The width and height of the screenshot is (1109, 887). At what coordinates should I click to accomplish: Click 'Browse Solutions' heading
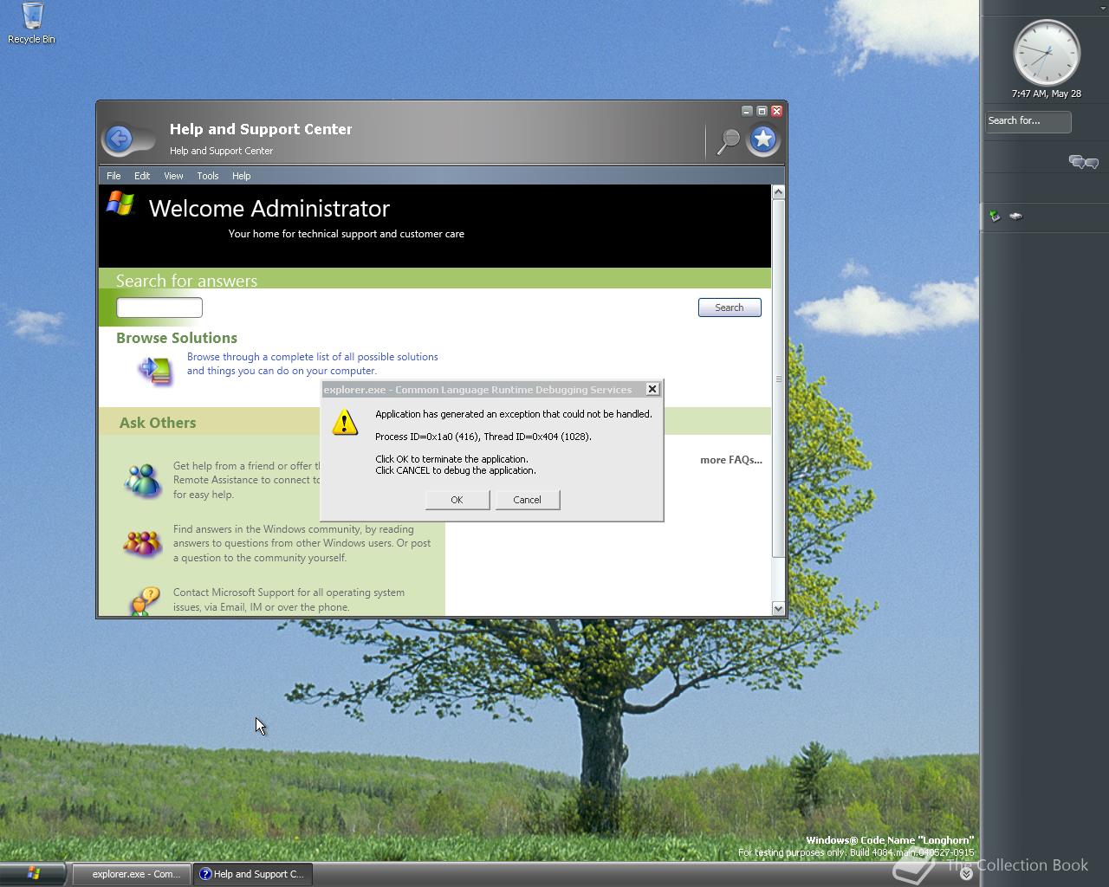click(x=177, y=338)
